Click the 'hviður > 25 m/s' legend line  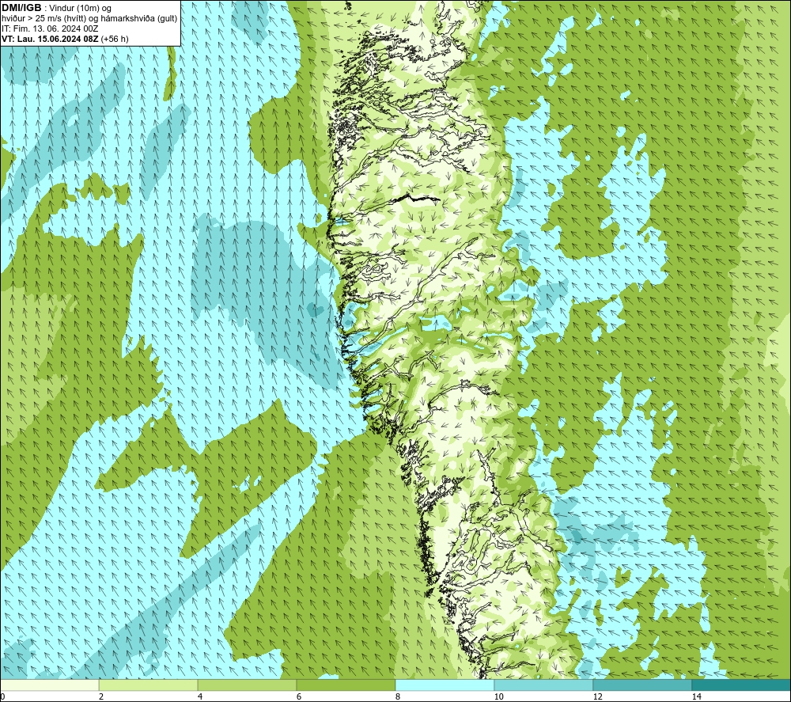pyautogui.click(x=89, y=19)
